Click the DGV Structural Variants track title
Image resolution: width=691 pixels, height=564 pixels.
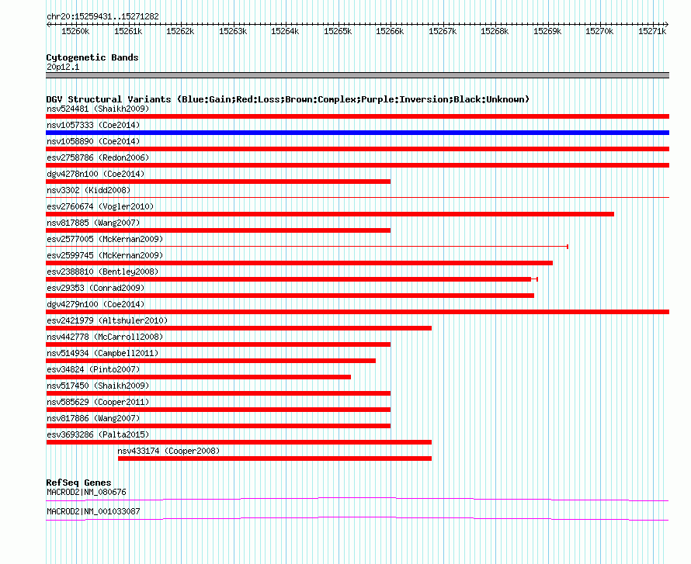click(x=287, y=99)
